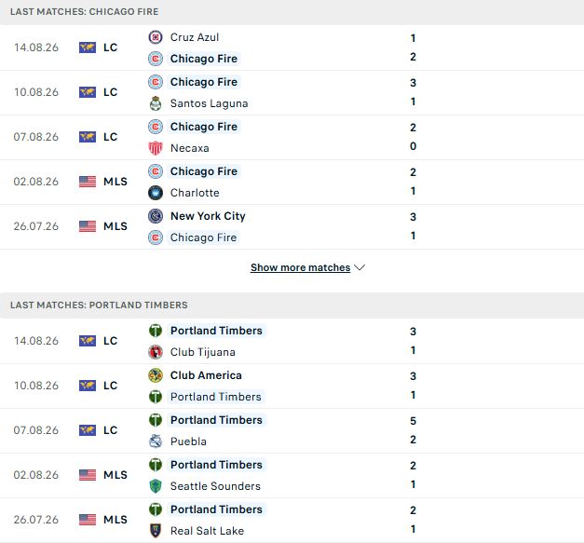Click Portland Timbers score 5 against Puebla
The height and width of the screenshot is (543, 584).
click(413, 421)
